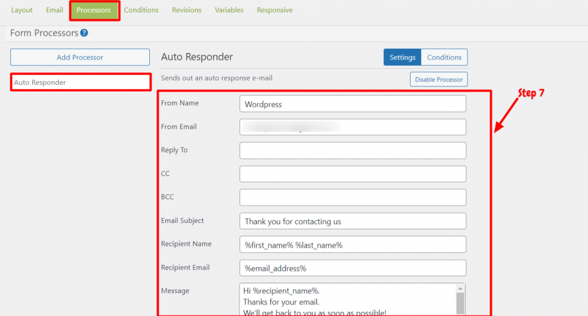Click the BCC input field
The height and width of the screenshot is (316, 588).
[353, 197]
